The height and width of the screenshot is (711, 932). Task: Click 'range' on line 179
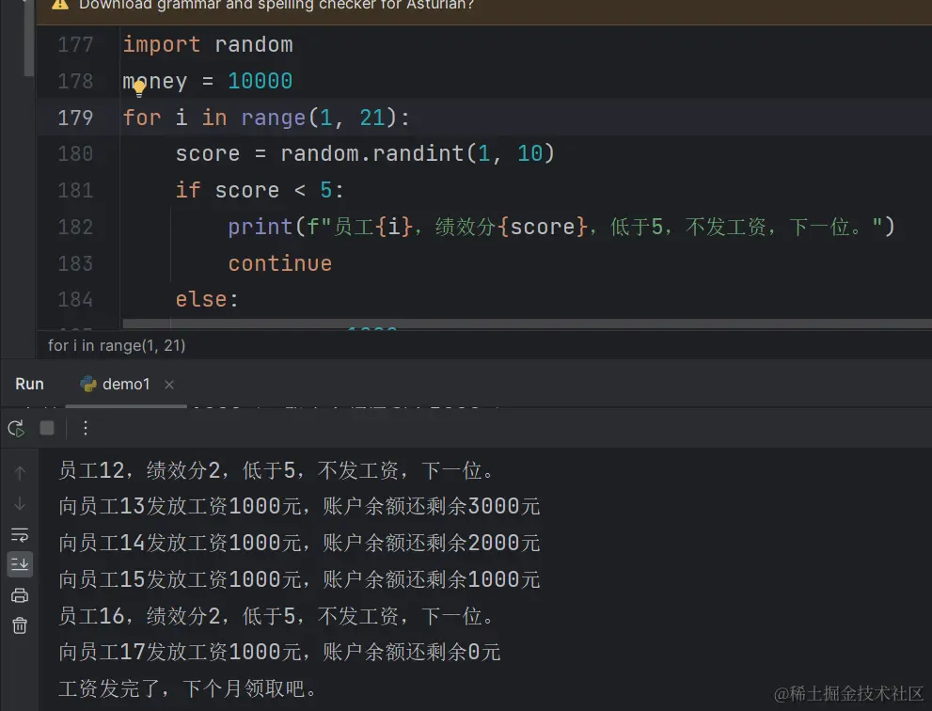point(274,118)
